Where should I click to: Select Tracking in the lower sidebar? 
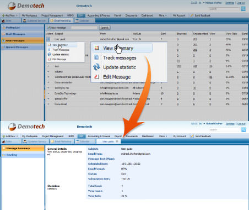click(x=23, y=155)
